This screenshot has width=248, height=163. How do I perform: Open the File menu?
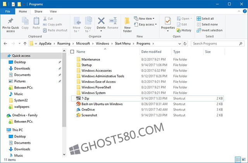8,11
